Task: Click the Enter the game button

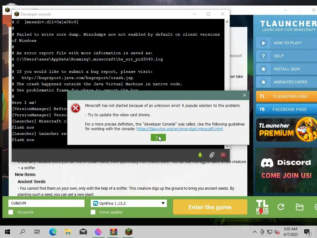Action: click(x=210, y=207)
